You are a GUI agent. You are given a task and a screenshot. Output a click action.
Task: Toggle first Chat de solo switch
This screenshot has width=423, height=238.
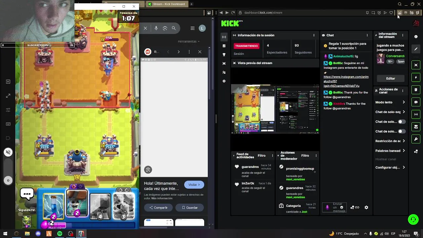[402, 122]
